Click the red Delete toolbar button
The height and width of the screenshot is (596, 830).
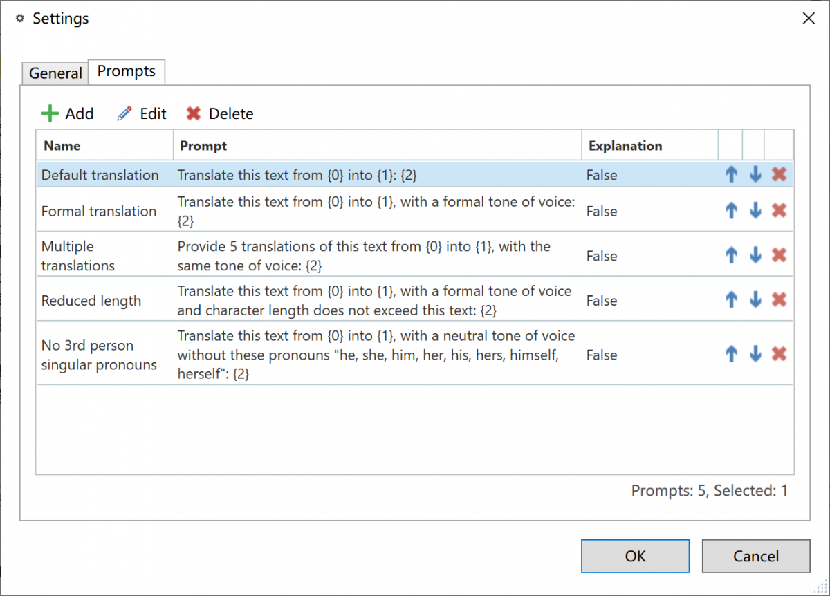click(220, 113)
